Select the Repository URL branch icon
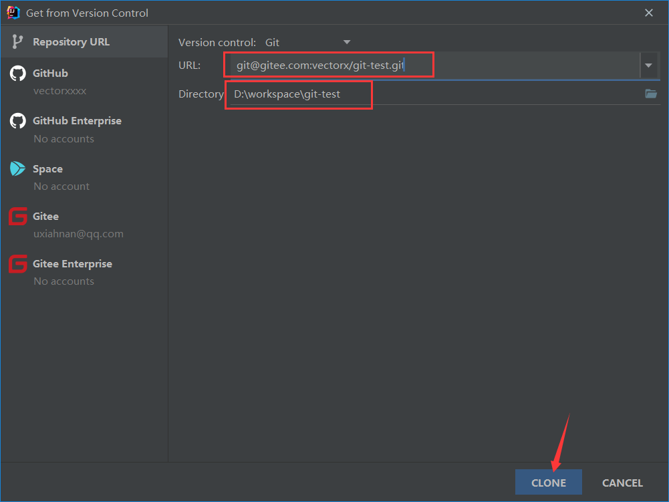This screenshot has width=669, height=502. click(x=17, y=42)
